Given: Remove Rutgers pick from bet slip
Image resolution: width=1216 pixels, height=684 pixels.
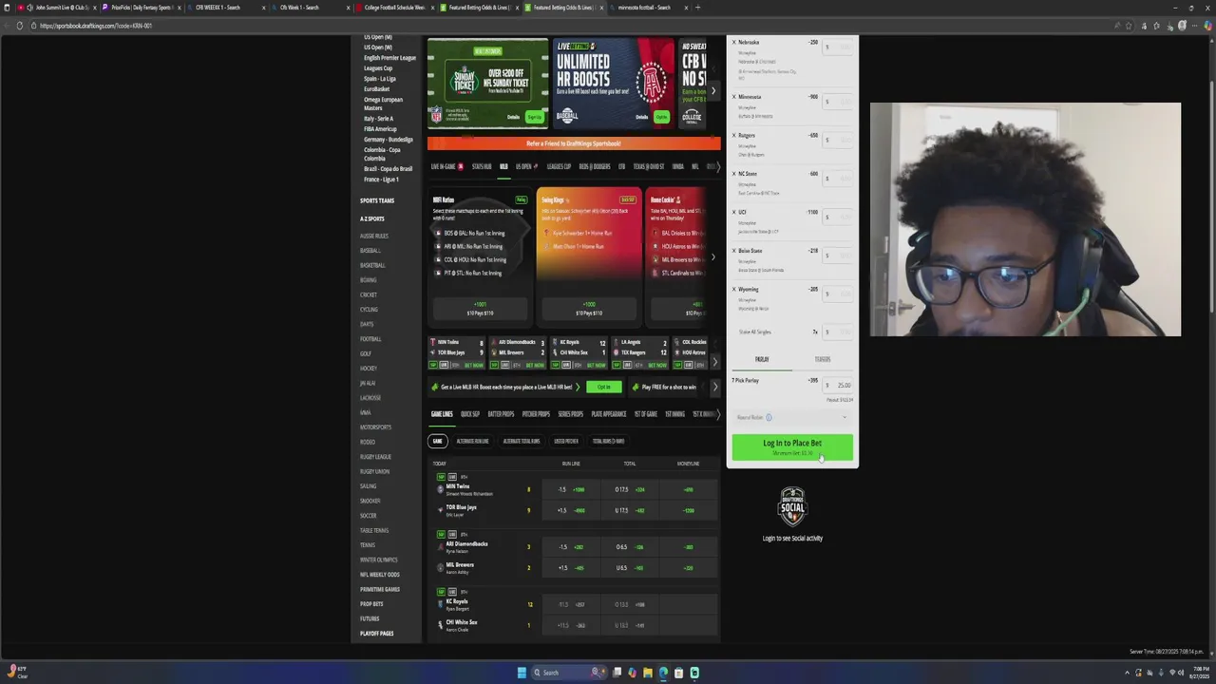Looking at the screenshot, I should click(x=733, y=136).
